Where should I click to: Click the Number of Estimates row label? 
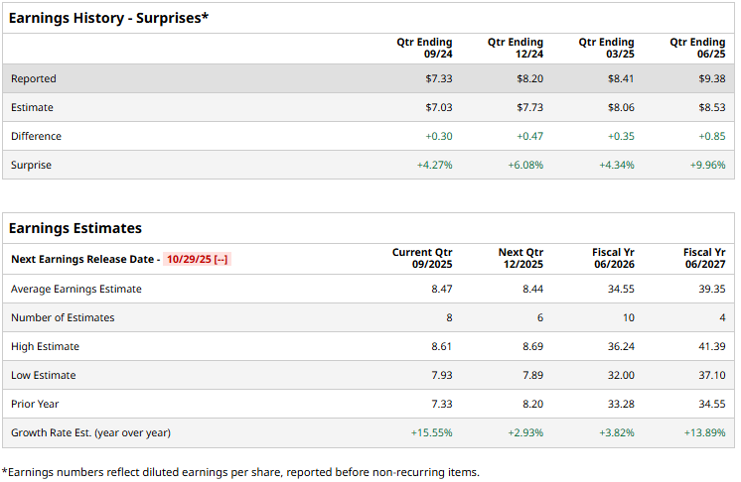(63, 317)
